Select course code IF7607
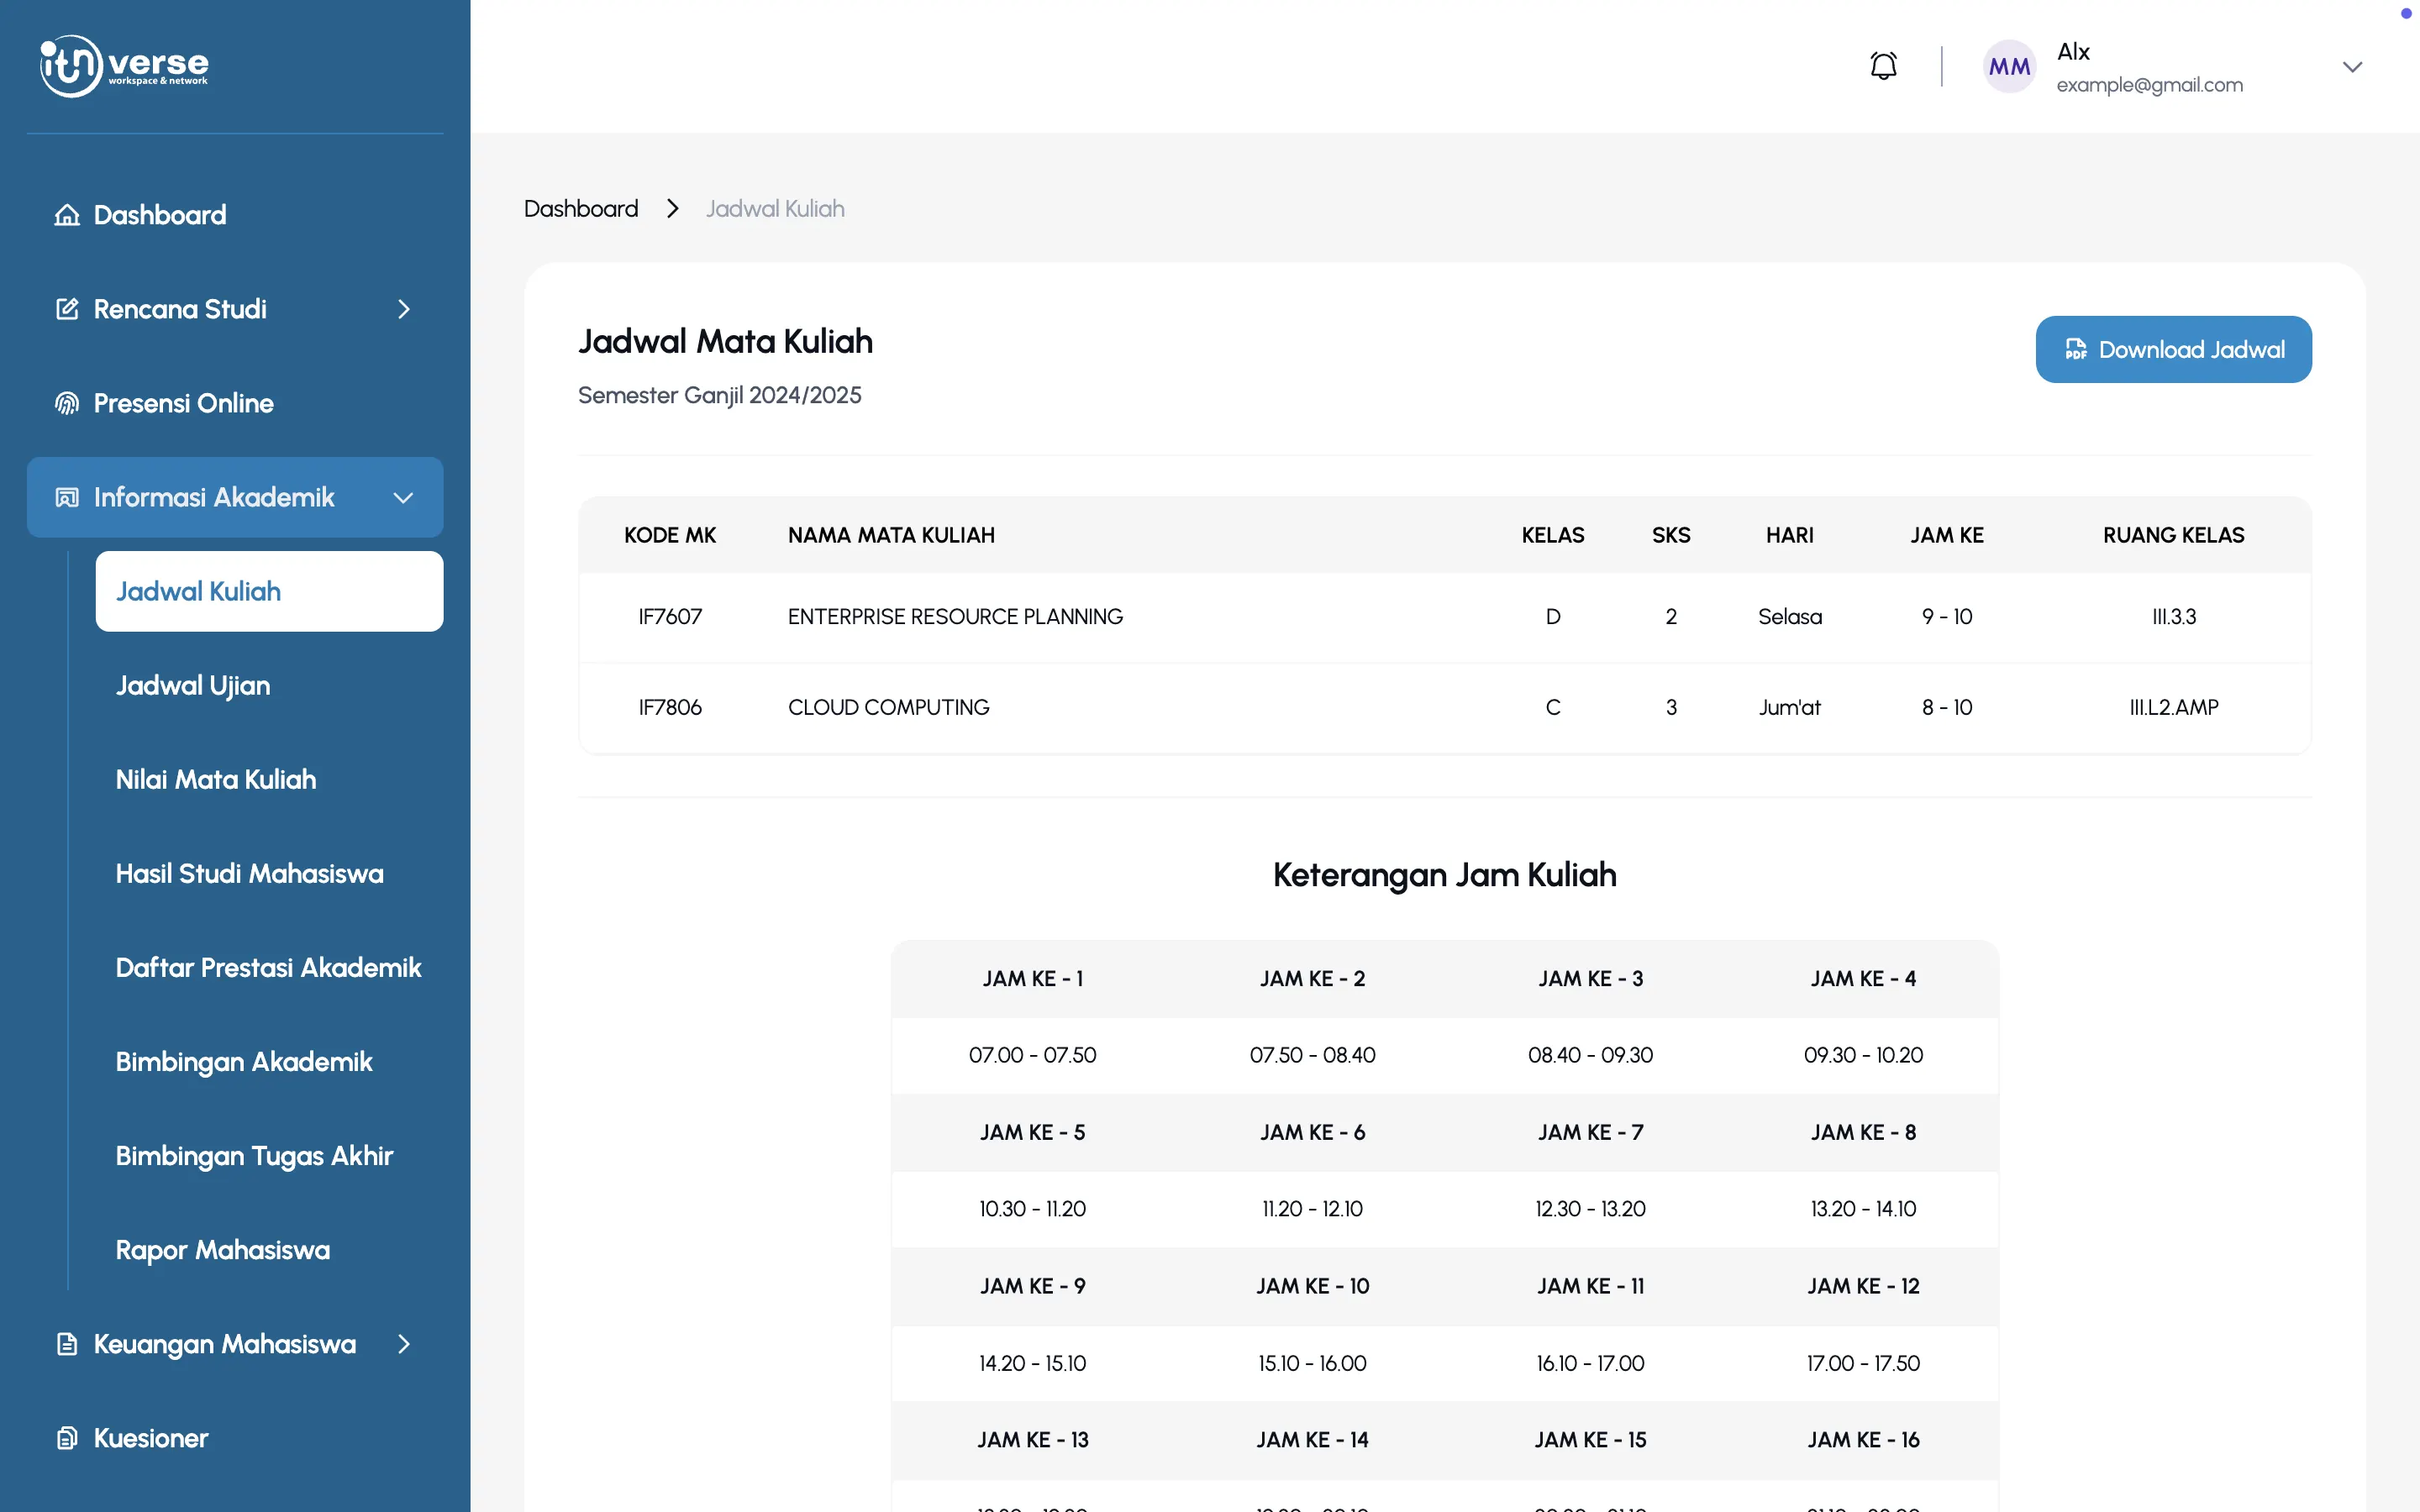Image resolution: width=2420 pixels, height=1512 pixels. pos(670,617)
